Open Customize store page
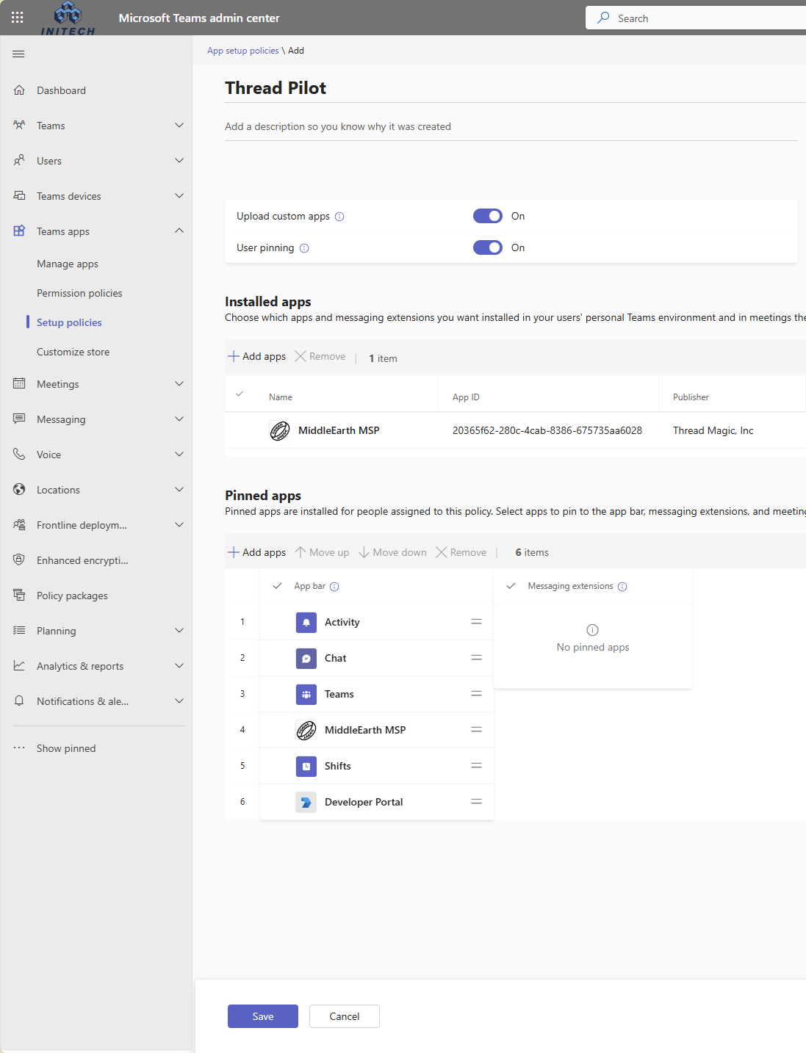The image size is (806, 1053). (x=73, y=352)
